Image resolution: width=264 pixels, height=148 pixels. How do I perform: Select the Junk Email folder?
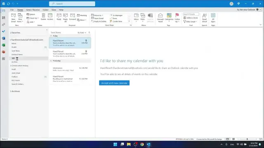coord(16,73)
